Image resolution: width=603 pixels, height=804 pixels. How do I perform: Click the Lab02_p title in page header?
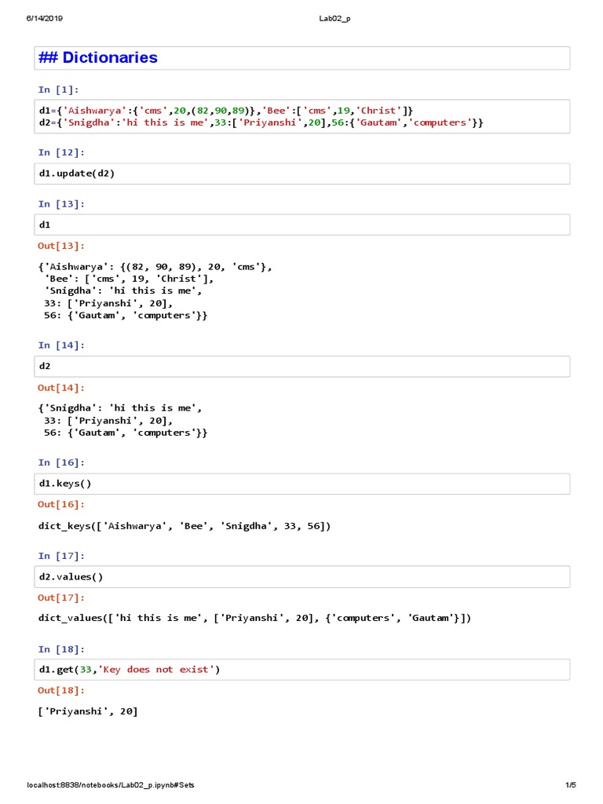coord(334,19)
